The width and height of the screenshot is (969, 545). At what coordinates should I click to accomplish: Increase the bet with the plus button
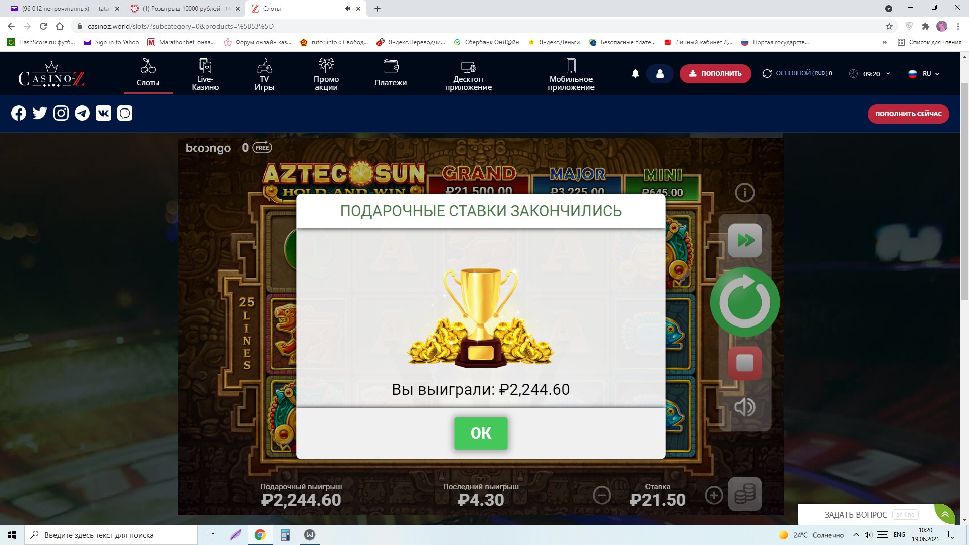714,496
